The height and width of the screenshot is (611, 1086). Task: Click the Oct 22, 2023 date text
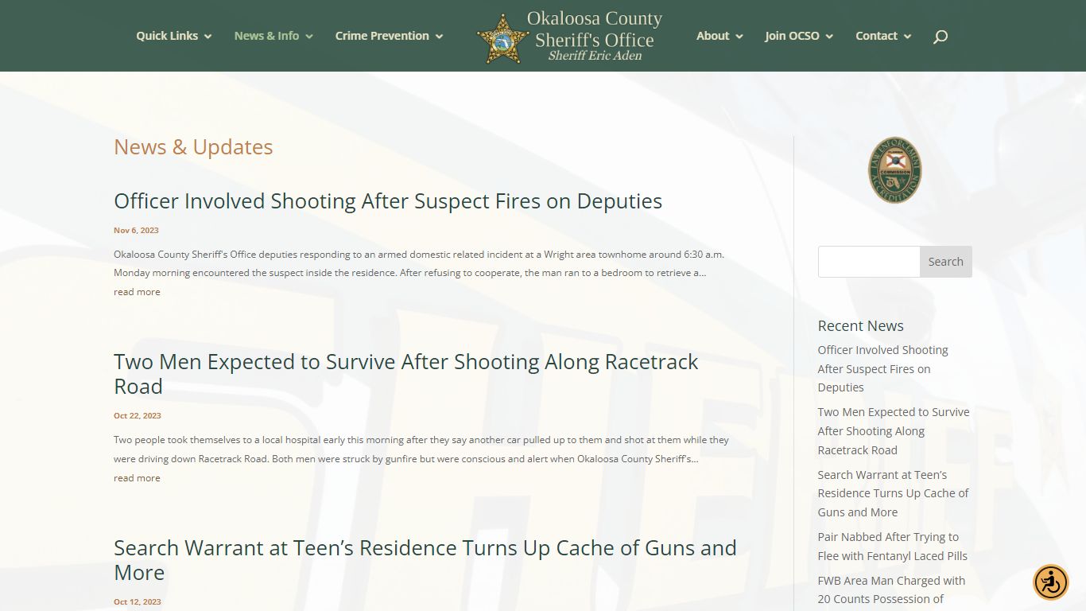[x=138, y=415]
